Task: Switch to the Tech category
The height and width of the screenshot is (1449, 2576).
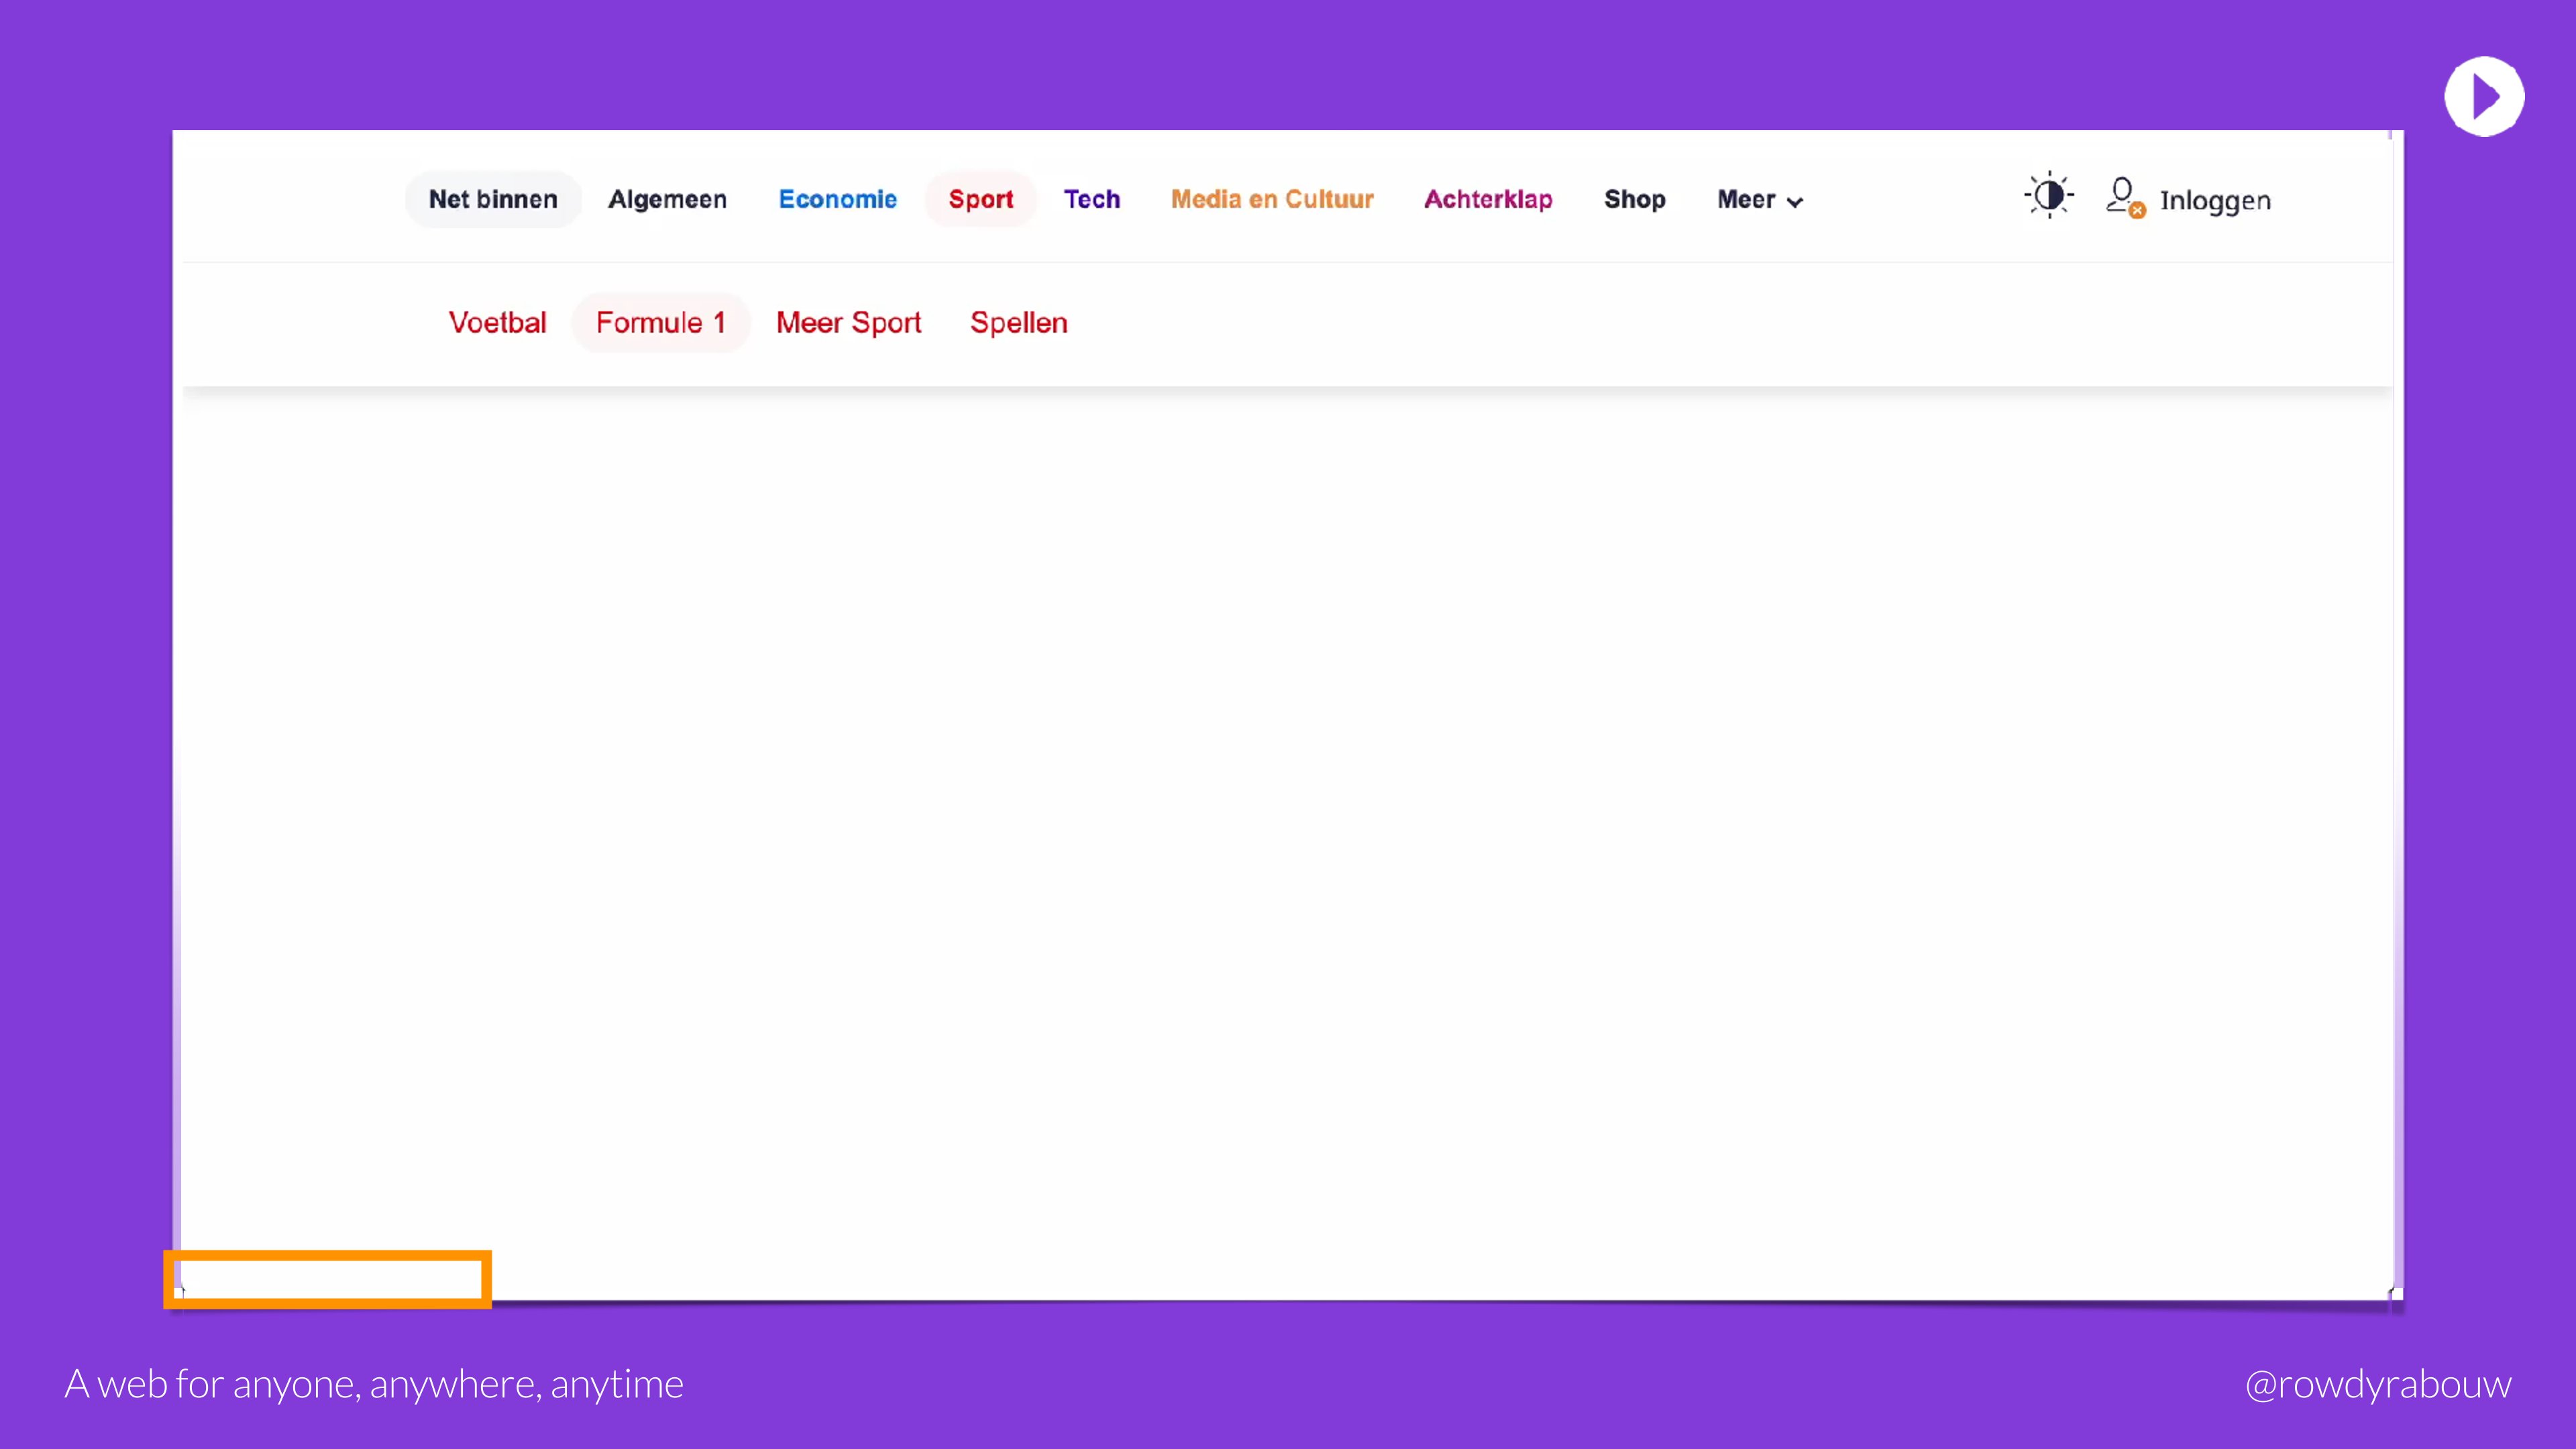Action: pyautogui.click(x=1091, y=199)
